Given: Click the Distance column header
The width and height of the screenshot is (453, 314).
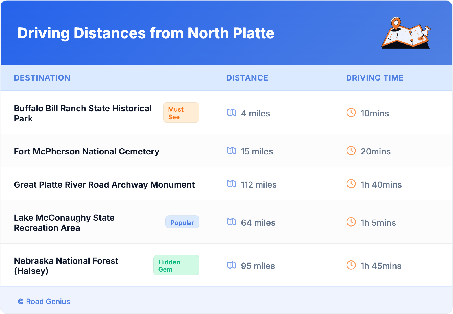Looking at the screenshot, I should point(247,78).
